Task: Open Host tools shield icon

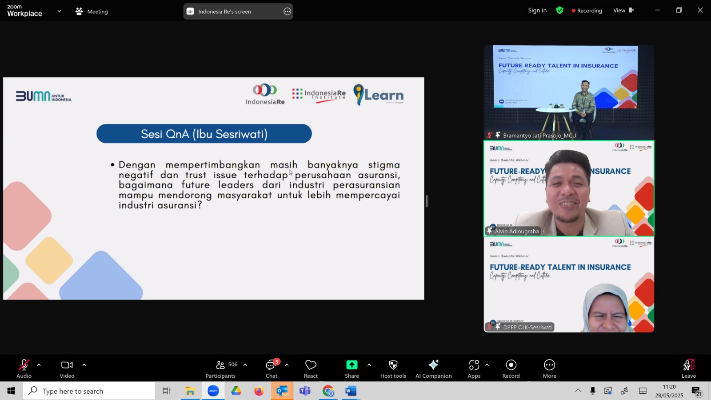Action: coord(393,369)
